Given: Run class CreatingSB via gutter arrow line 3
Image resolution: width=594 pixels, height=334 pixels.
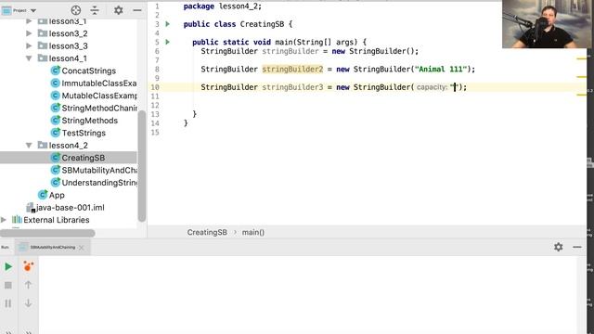Looking at the screenshot, I should point(167,24).
